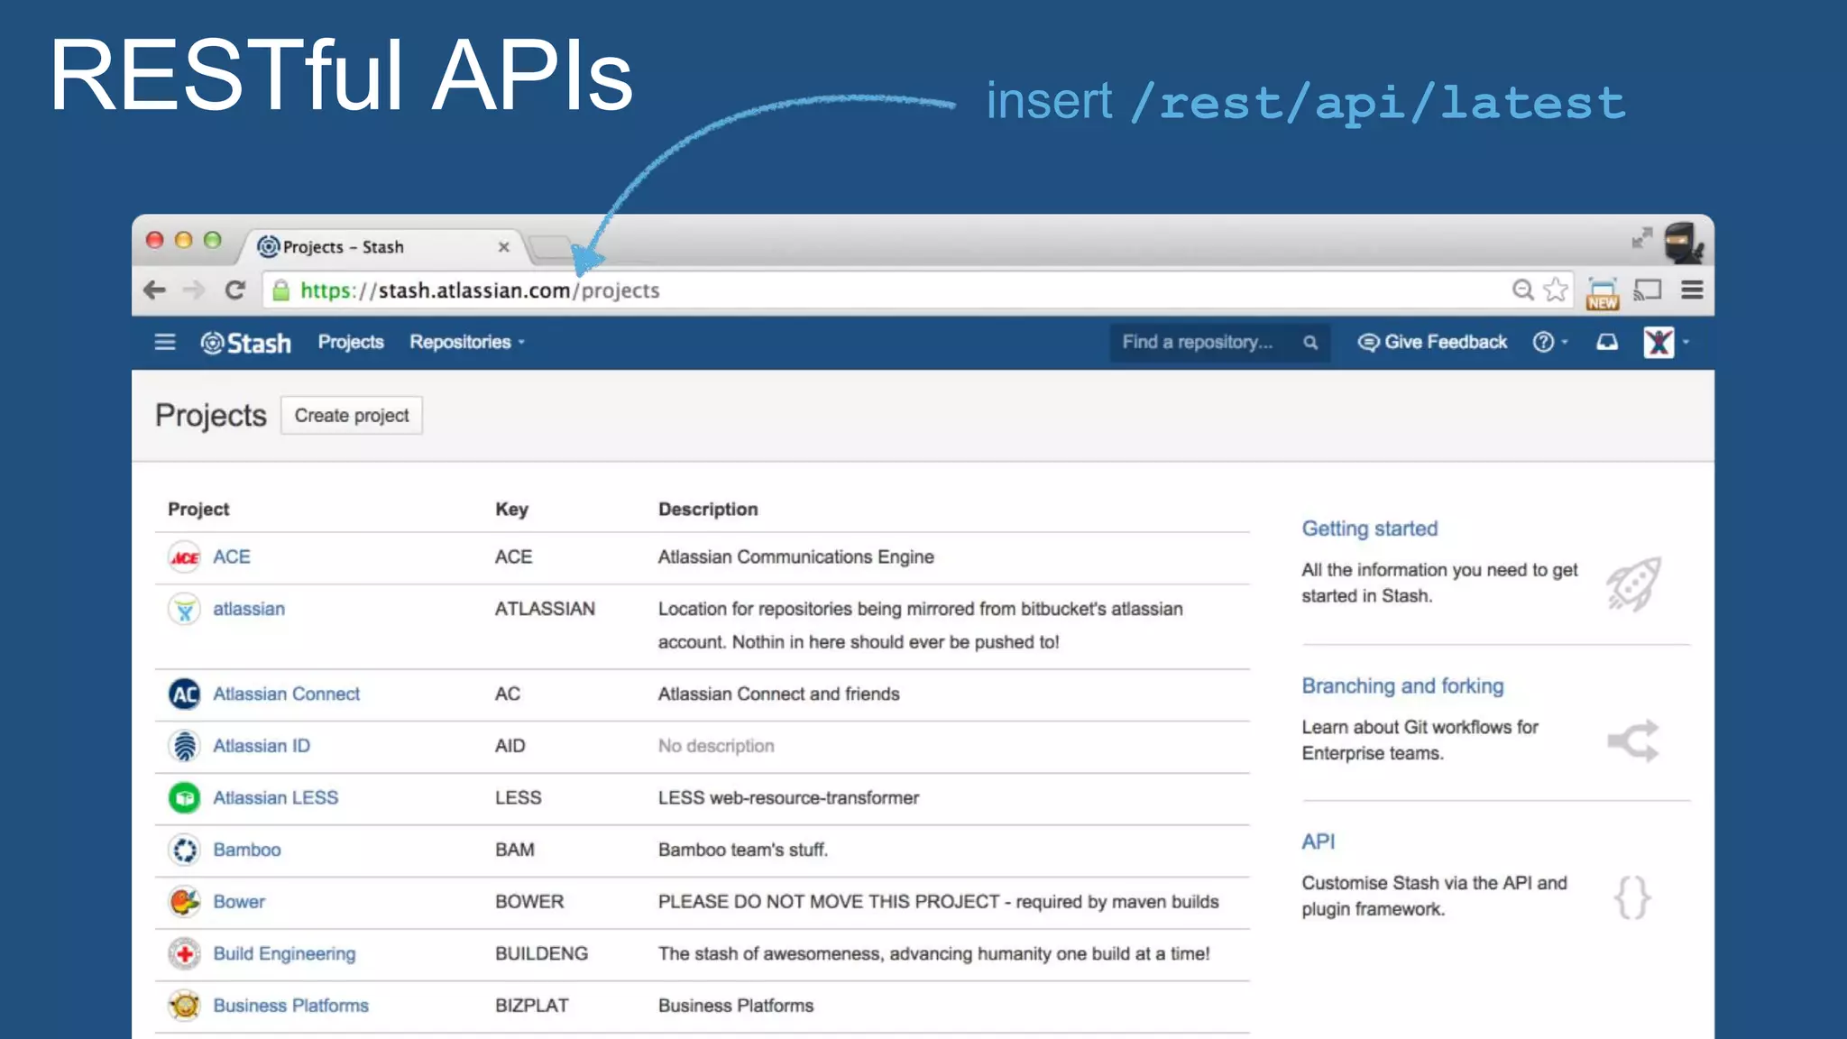Screen dimensions: 1847x1039
Task: Click the curly braces API icon
Action: pyautogui.click(x=1632, y=897)
